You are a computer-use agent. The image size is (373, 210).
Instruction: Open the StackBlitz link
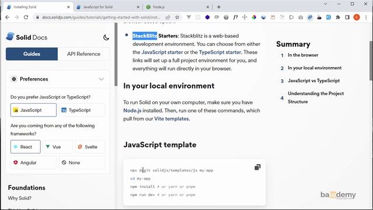pos(145,36)
